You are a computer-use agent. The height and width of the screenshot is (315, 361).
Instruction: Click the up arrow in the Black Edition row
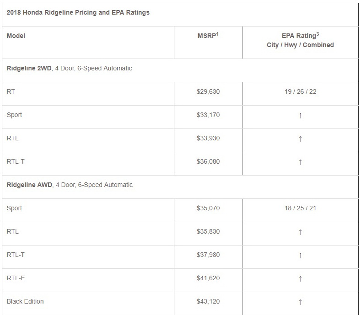click(300, 302)
